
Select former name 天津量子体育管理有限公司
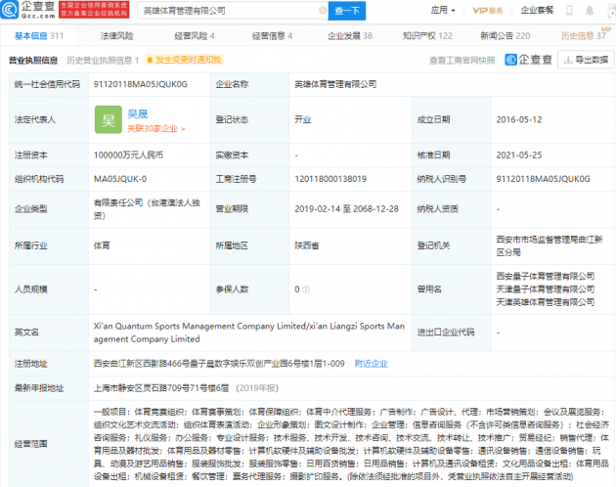[x=546, y=289]
